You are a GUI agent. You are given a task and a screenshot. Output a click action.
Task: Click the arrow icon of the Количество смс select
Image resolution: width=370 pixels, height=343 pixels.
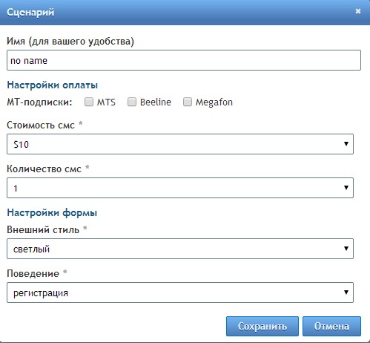(346, 188)
